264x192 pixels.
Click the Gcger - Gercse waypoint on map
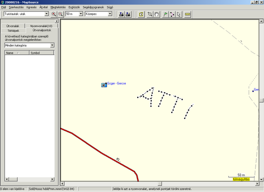[x=104, y=85]
